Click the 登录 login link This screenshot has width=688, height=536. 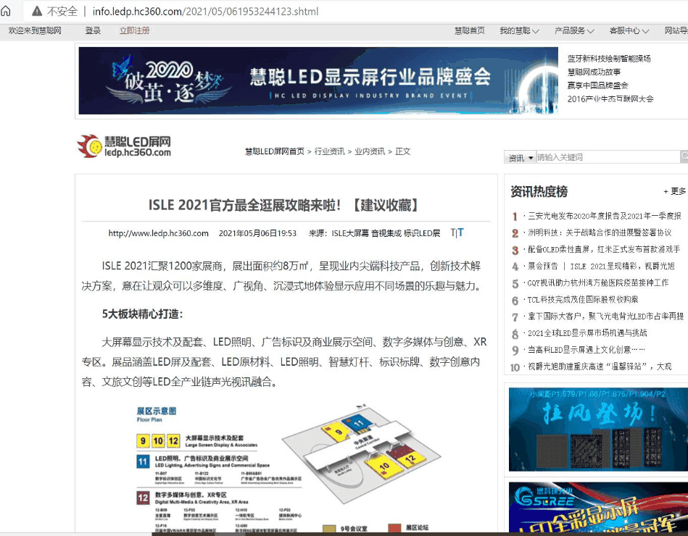(x=93, y=30)
